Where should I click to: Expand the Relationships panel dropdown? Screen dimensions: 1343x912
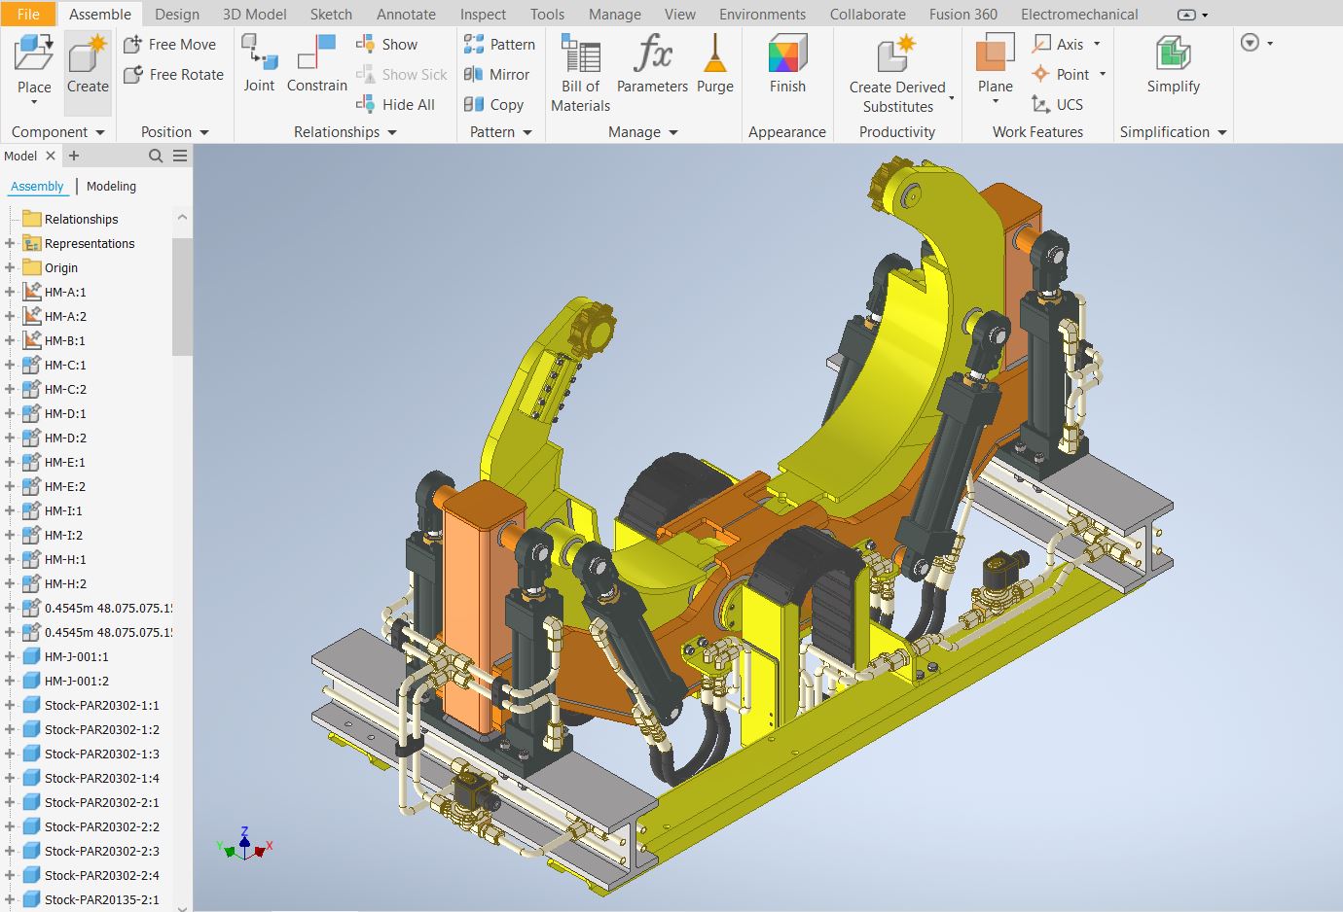coord(392,132)
